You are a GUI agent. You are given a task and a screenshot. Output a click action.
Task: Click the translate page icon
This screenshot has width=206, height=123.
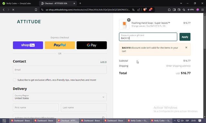pos(133,10)
